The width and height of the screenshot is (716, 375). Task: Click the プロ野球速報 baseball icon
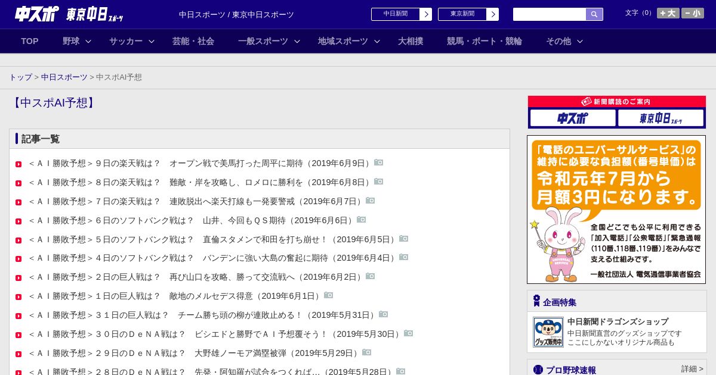538,370
